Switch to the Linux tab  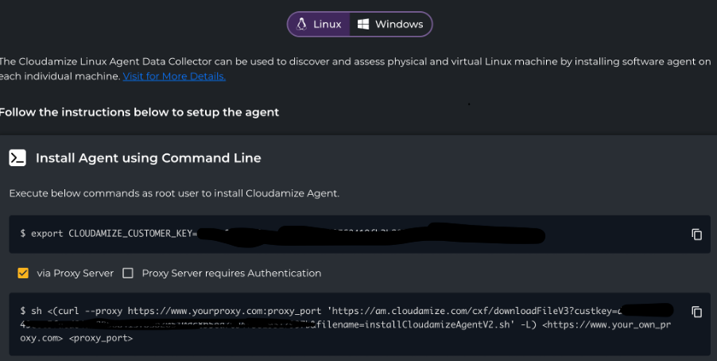(320, 24)
